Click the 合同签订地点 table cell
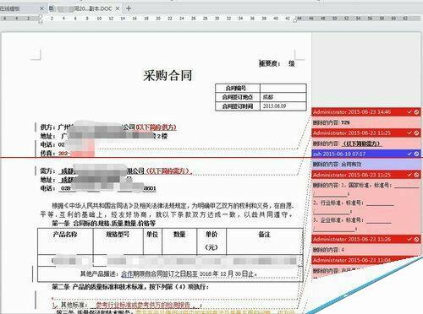The width and height of the screenshot is (423, 314). point(238,97)
